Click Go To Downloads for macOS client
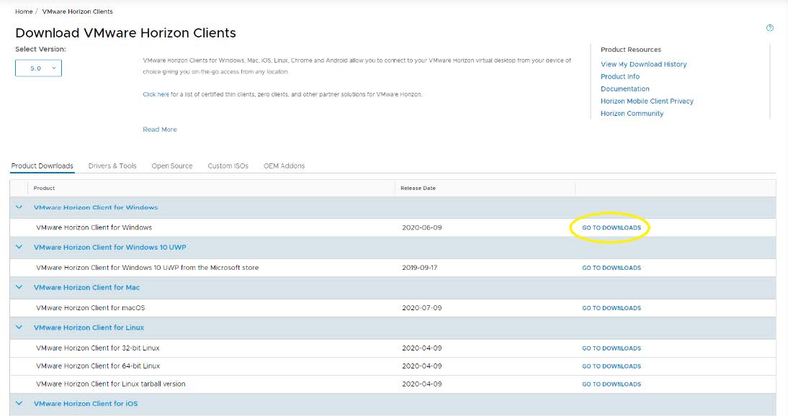Image resolution: width=788 pixels, height=416 pixels. tap(612, 308)
